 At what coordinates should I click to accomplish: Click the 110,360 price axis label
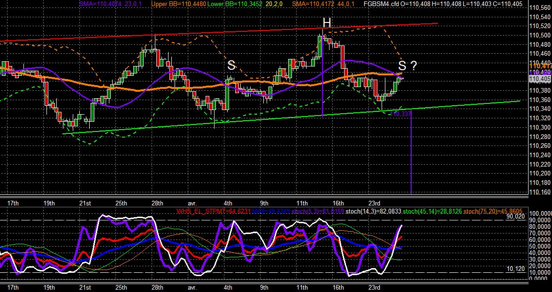pos(540,99)
